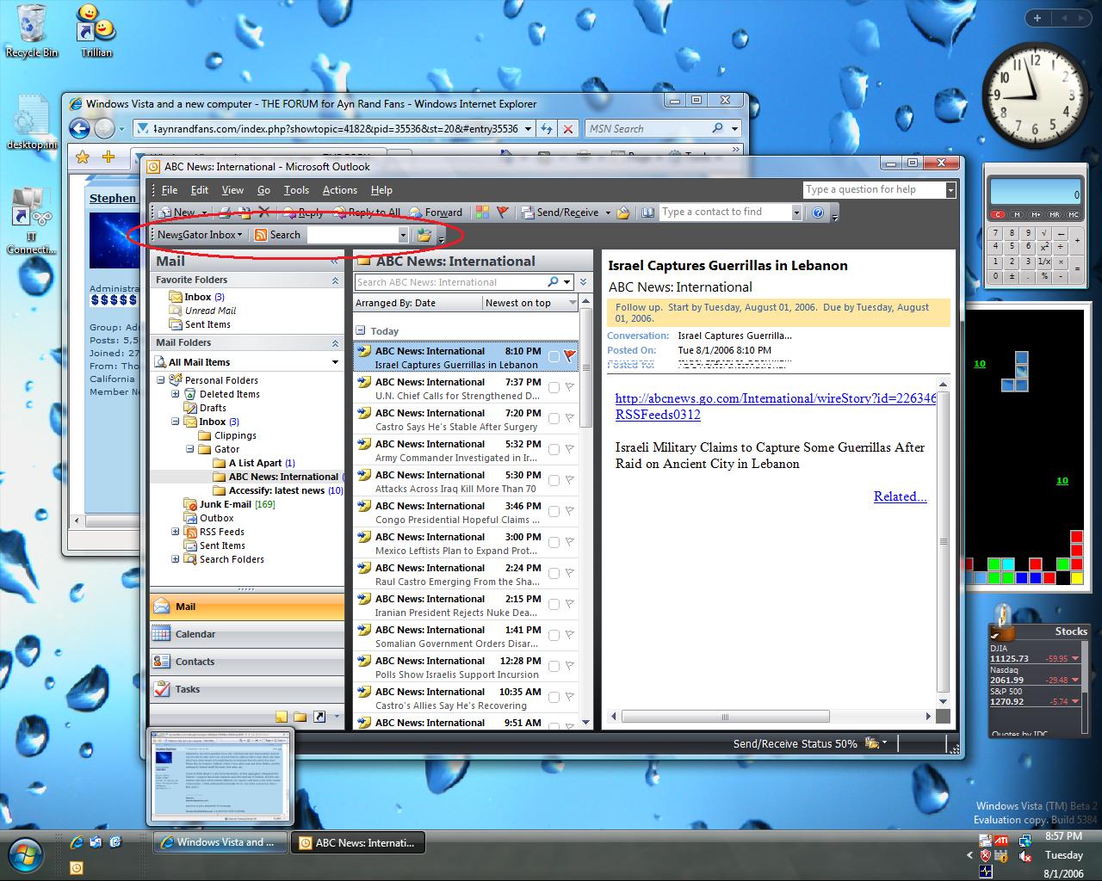The image size is (1102, 881).
Task: Open the Categorize color squares icon
Action: pos(482,213)
